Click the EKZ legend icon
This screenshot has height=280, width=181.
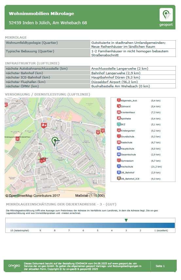click(x=119, y=124)
